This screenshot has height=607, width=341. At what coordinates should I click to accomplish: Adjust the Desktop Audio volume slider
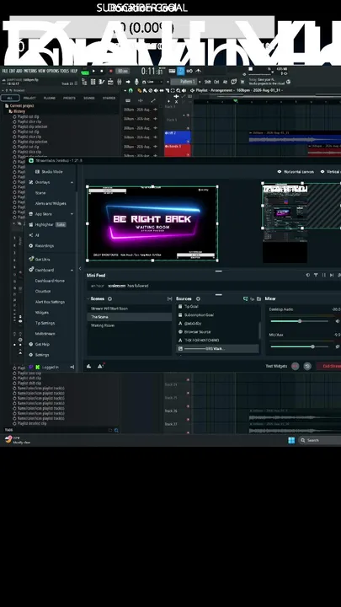[x=300, y=321]
